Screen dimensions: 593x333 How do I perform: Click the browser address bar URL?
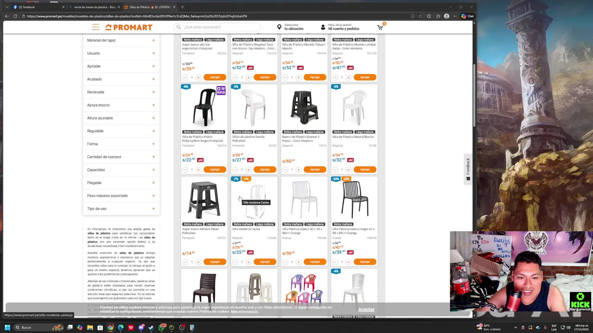pyautogui.click(x=137, y=16)
